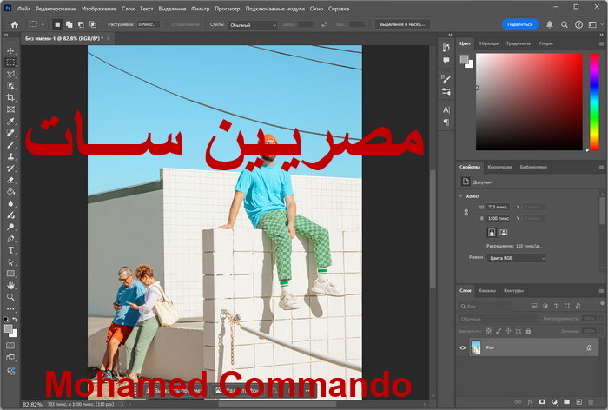Image resolution: width=608 pixels, height=410 pixels.
Task: Select the Eraser tool
Action: (11, 180)
